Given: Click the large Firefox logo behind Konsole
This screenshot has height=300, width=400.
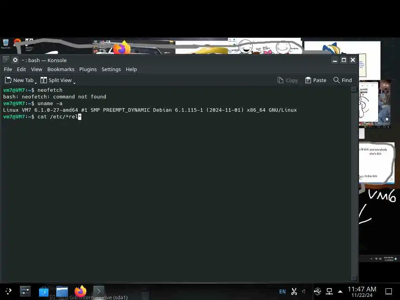Looking at the screenshot, I should tap(122, 47).
